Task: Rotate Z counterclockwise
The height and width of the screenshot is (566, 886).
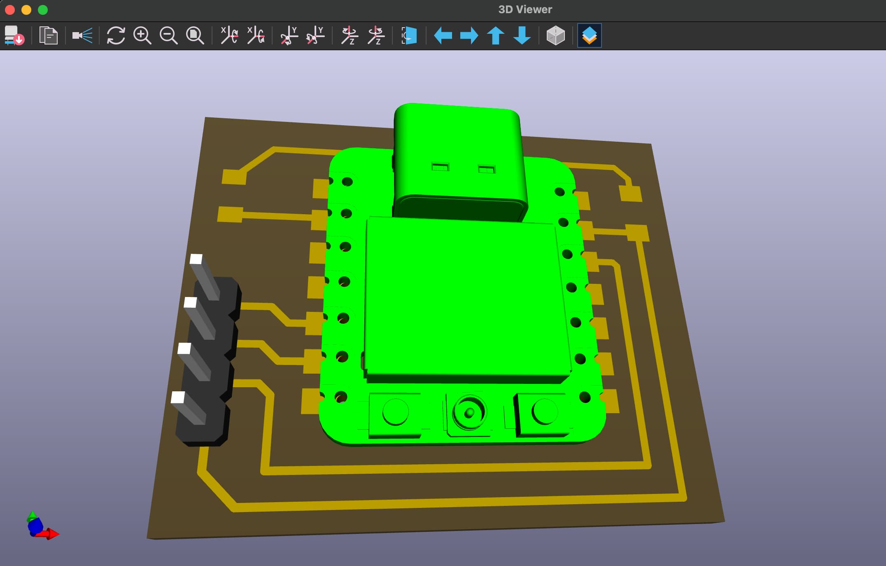Action: 376,35
